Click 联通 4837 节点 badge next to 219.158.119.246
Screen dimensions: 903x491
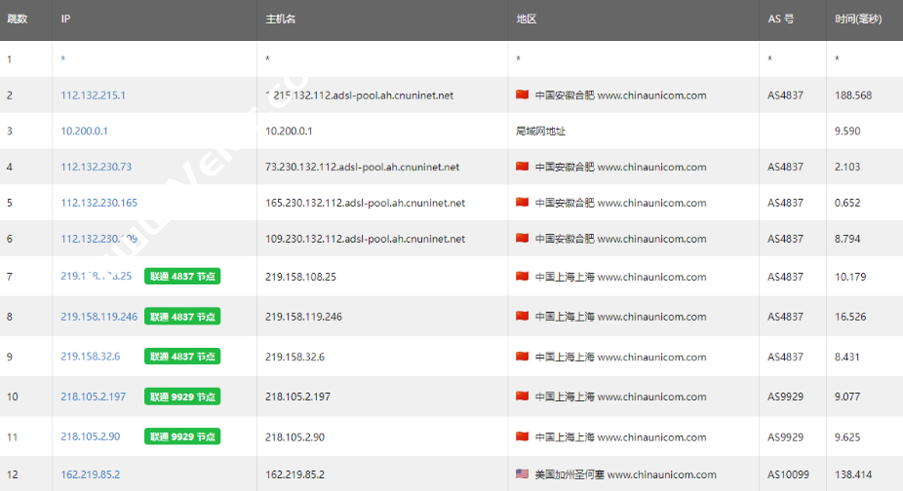coord(182,317)
